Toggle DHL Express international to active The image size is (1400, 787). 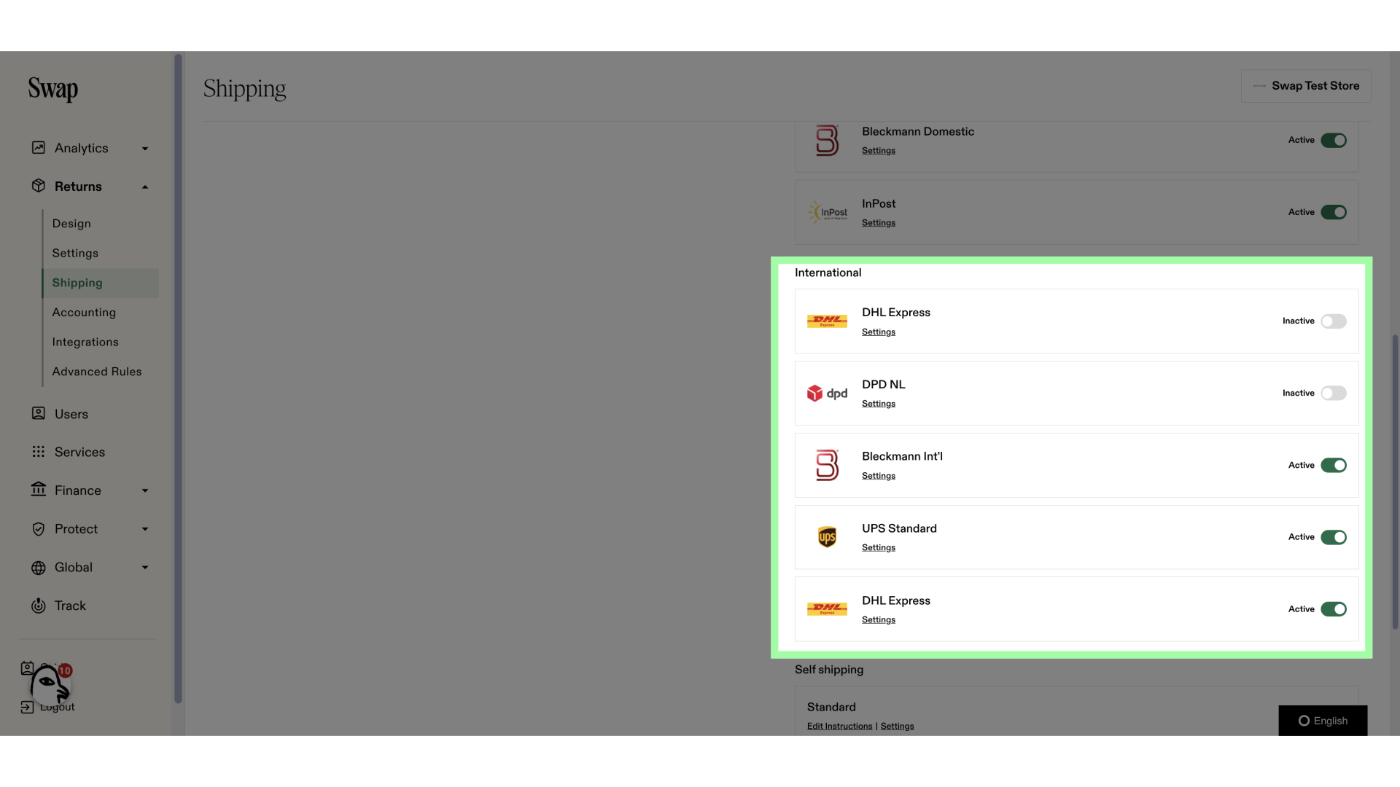point(1334,321)
